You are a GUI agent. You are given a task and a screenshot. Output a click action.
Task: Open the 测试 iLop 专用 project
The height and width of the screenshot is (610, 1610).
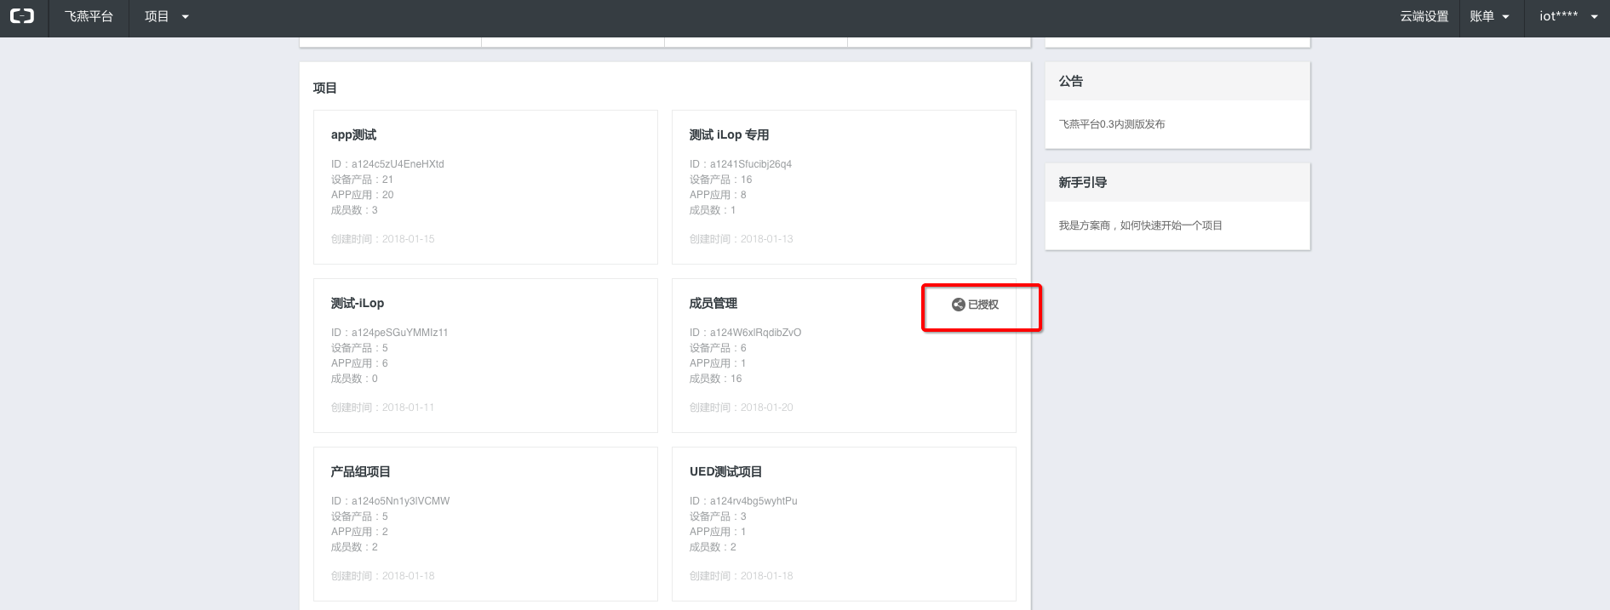[729, 135]
